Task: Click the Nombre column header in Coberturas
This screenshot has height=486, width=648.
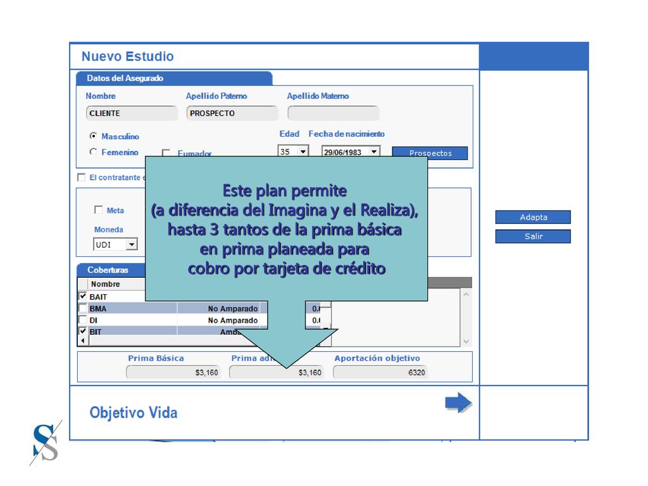Action: [116, 284]
